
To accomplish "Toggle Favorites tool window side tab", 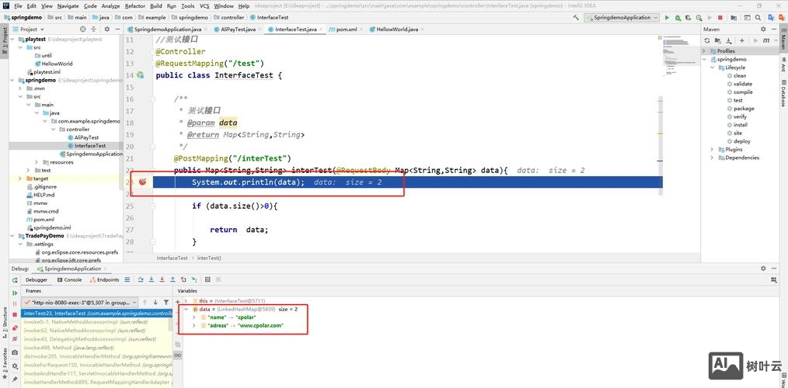I will (x=5, y=363).
